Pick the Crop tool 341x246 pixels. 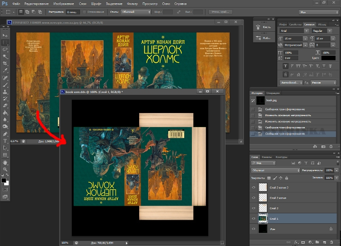click(5, 64)
